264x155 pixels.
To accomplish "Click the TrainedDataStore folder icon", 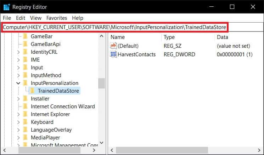I will [x=32, y=91].
